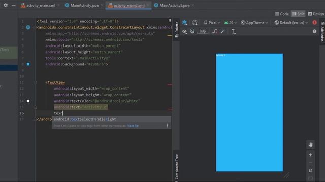Click the android:textColor attribute line
325x182 pixels.
click(97, 101)
